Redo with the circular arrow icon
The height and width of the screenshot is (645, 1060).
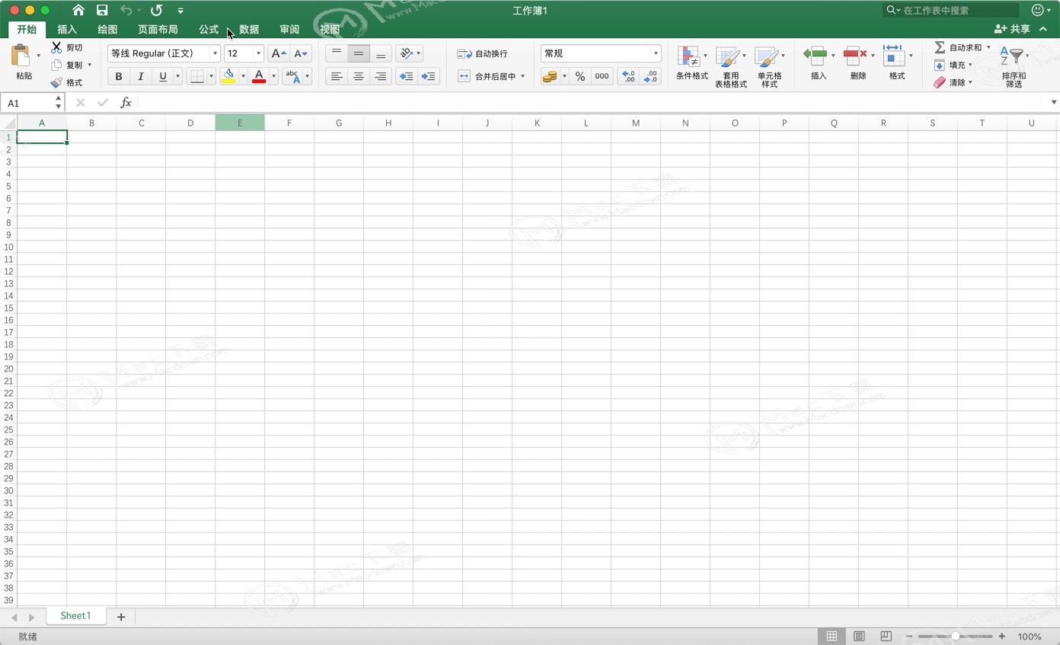(x=156, y=11)
